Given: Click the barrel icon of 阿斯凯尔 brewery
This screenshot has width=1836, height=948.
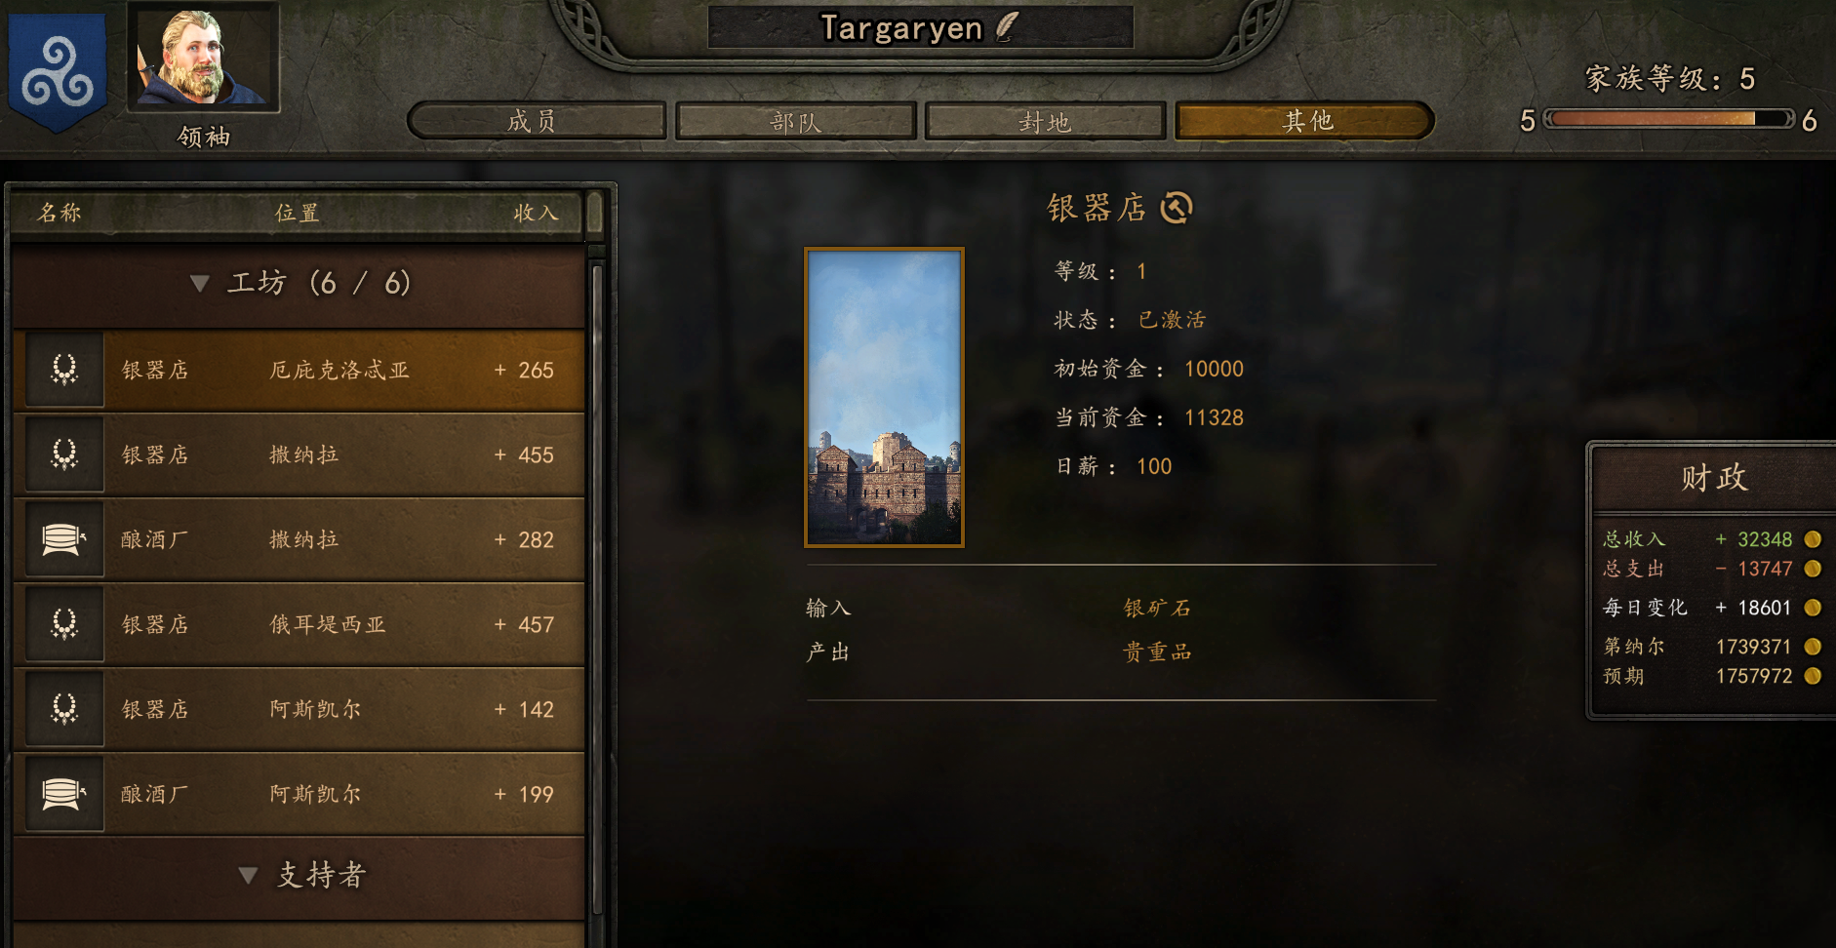Looking at the screenshot, I should pyautogui.click(x=64, y=794).
